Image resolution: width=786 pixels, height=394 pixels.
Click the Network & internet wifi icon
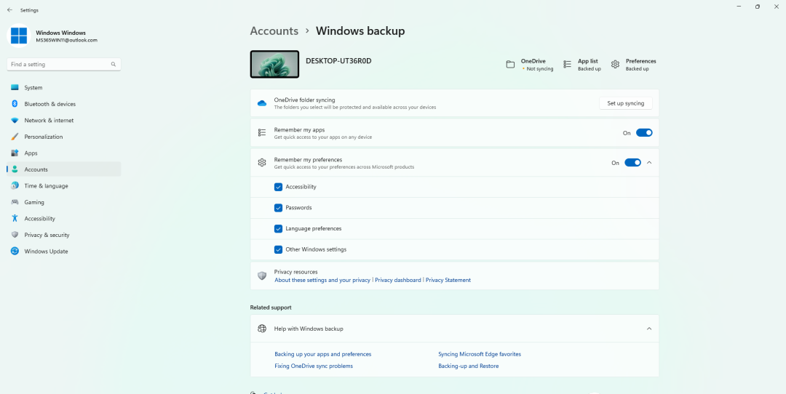coord(15,121)
